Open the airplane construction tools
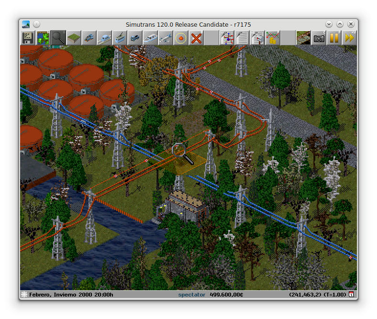Image resolution: width=377 pixels, height=319 pixels. click(166, 38)
